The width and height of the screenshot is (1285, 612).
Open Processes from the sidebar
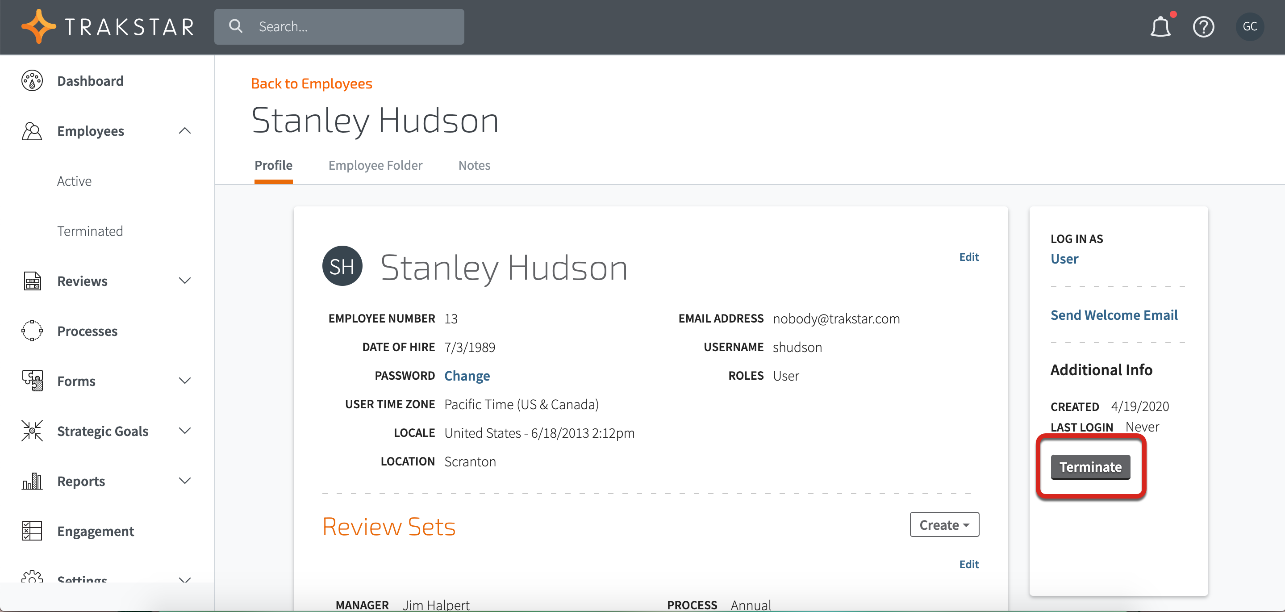(x=88, y=331)
